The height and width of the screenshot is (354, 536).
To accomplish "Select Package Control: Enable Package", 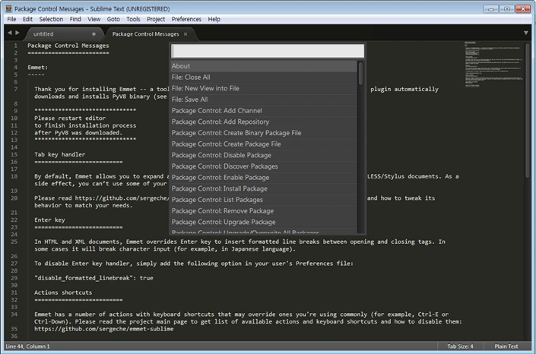I will (x=264, y=178).
